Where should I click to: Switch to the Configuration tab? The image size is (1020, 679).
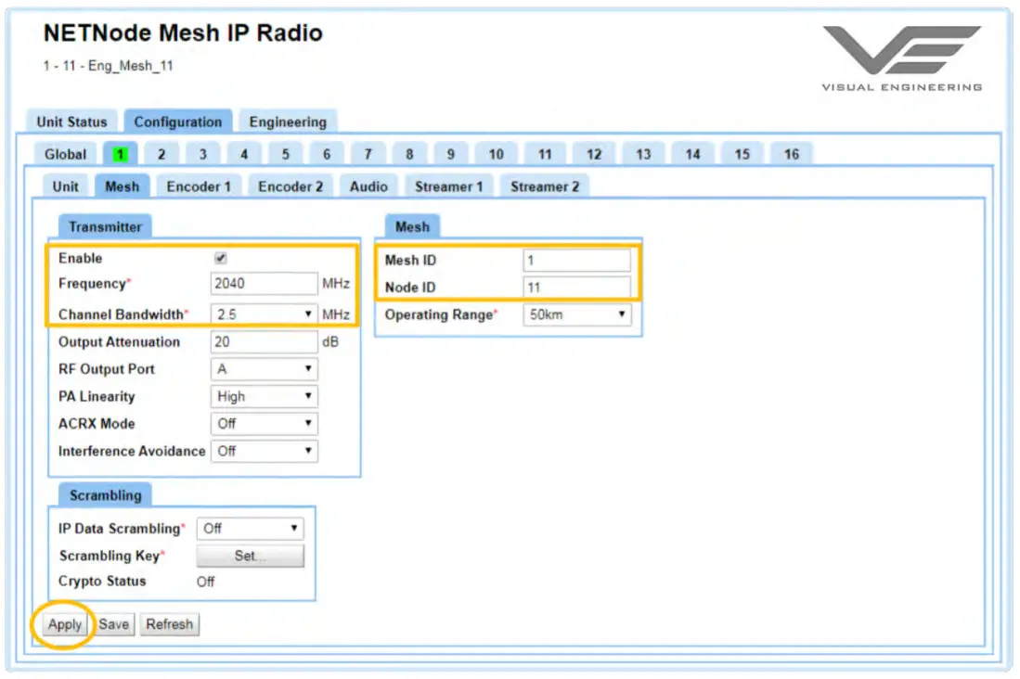tap(177, 122)
